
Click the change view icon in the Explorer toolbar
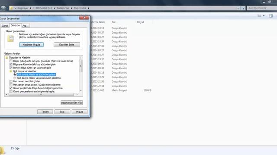[259, 16]
